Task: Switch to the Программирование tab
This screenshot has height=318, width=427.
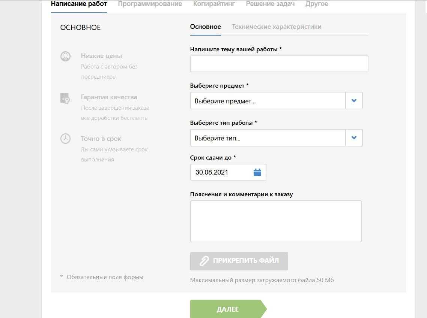Action: click(150, 4)
